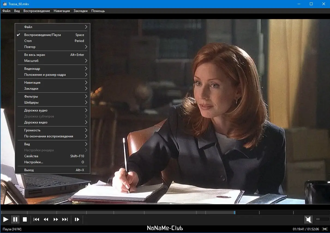Adjust the volume slider

322,219
